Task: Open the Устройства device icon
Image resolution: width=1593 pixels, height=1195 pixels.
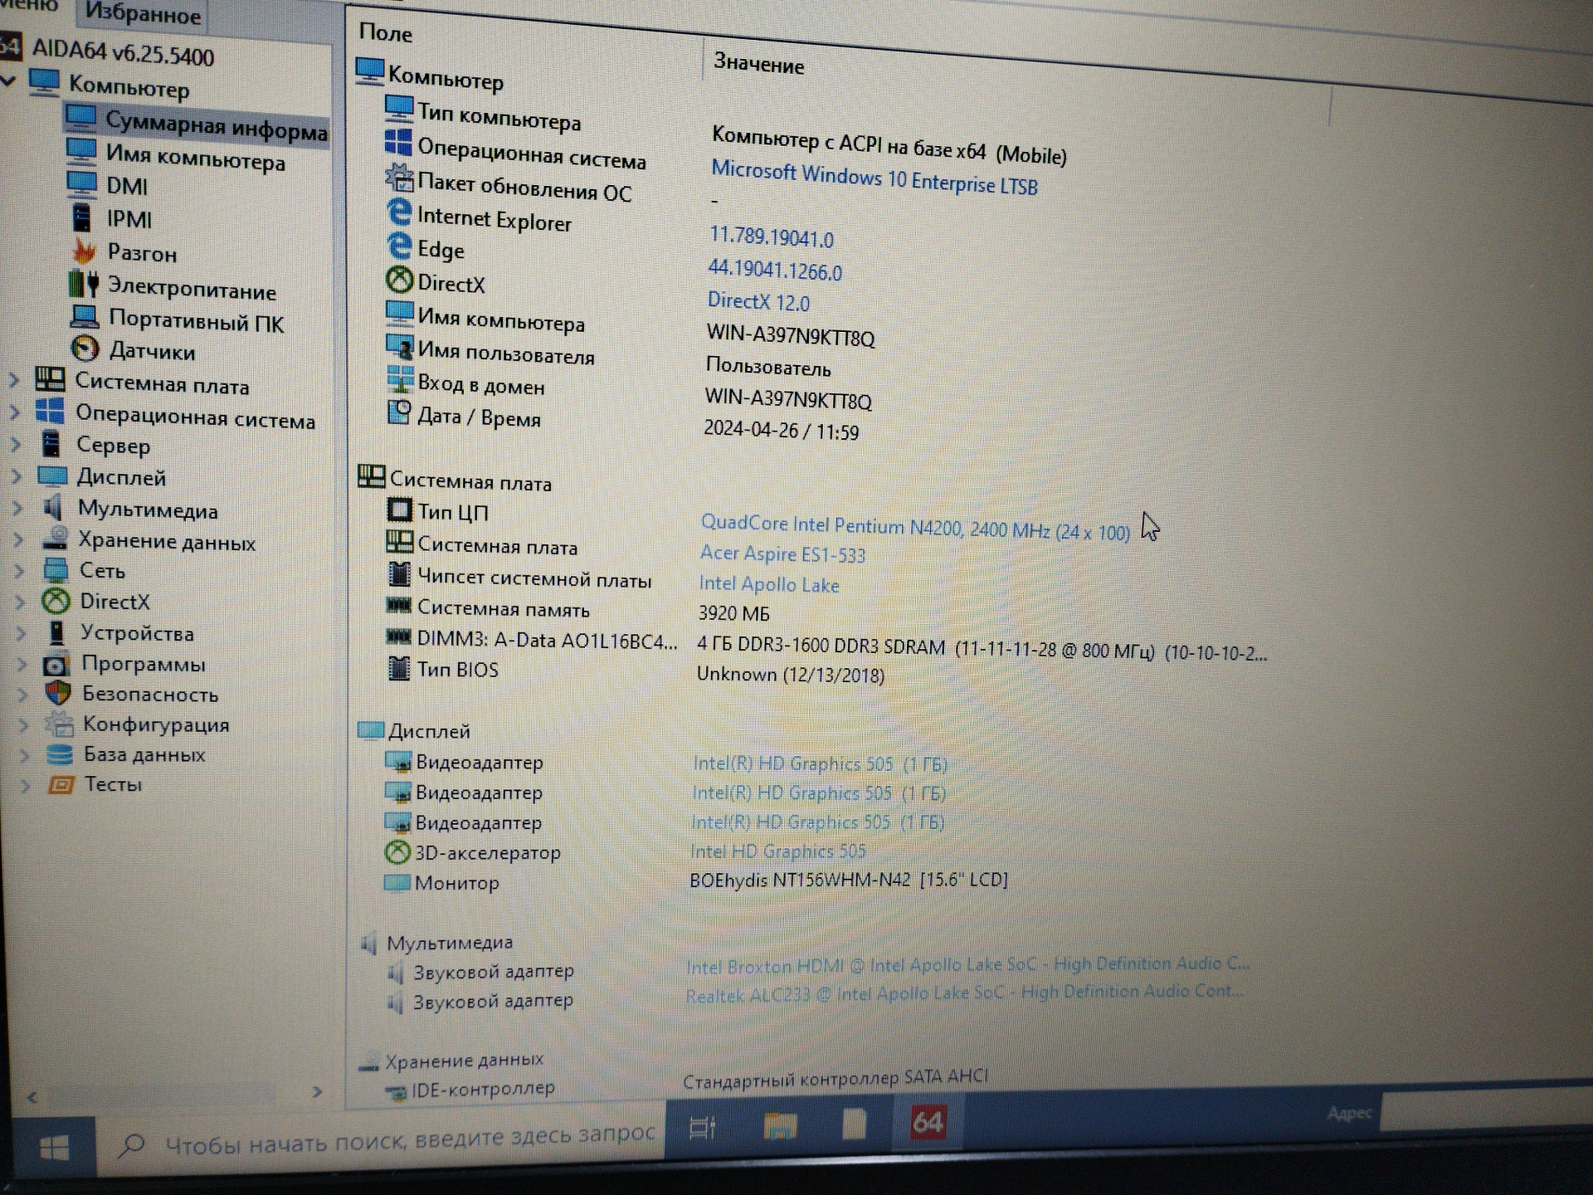Action: click(56, 632)
